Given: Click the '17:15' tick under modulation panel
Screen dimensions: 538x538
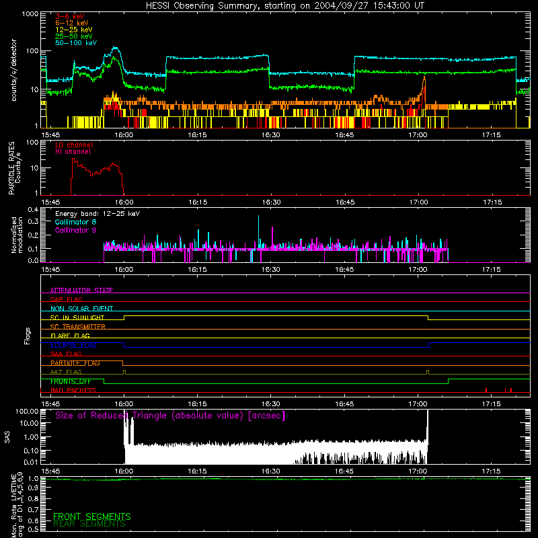Looking at the screenshot, I should (492, 270).
